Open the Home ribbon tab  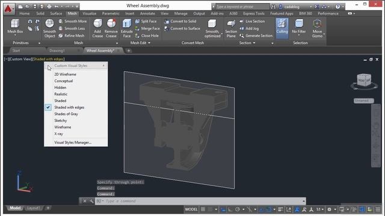[25, 13]
